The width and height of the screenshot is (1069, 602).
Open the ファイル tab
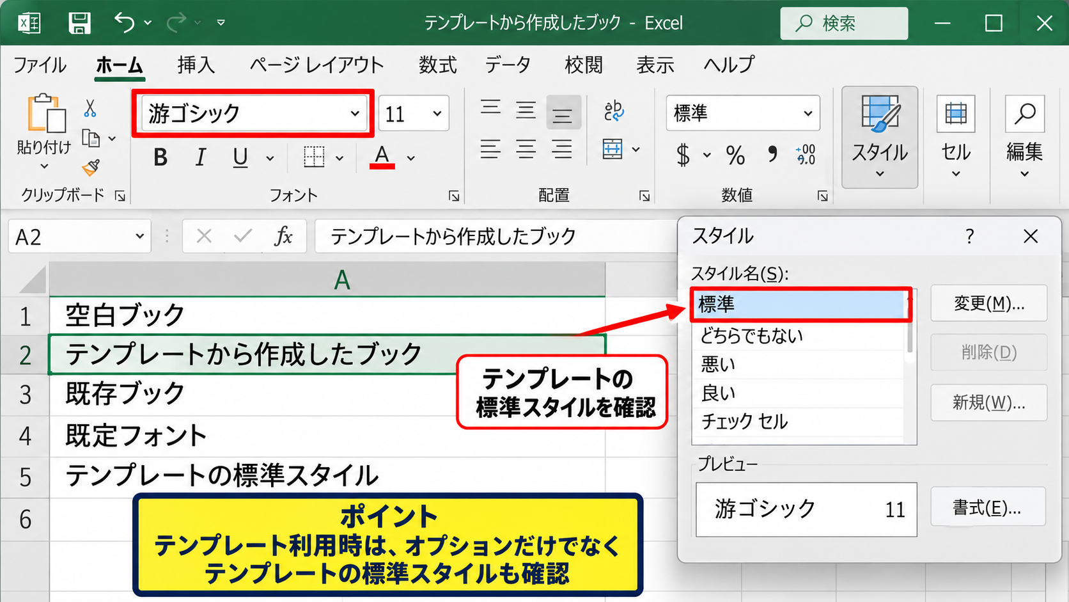click(x=40, y=65)
